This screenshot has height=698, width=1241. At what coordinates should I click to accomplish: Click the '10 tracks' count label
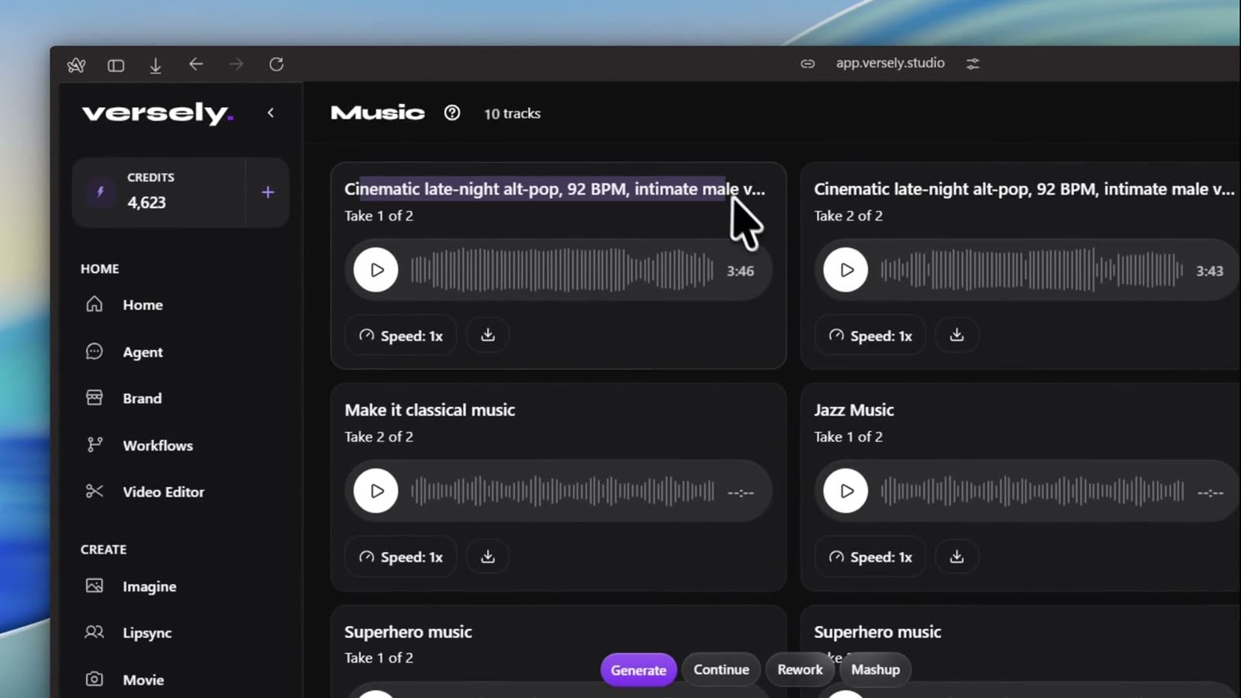click(x=513, y=113)
